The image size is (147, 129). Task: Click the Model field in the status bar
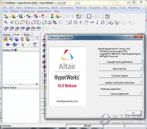pyautogui.click(x=94, y=126)
